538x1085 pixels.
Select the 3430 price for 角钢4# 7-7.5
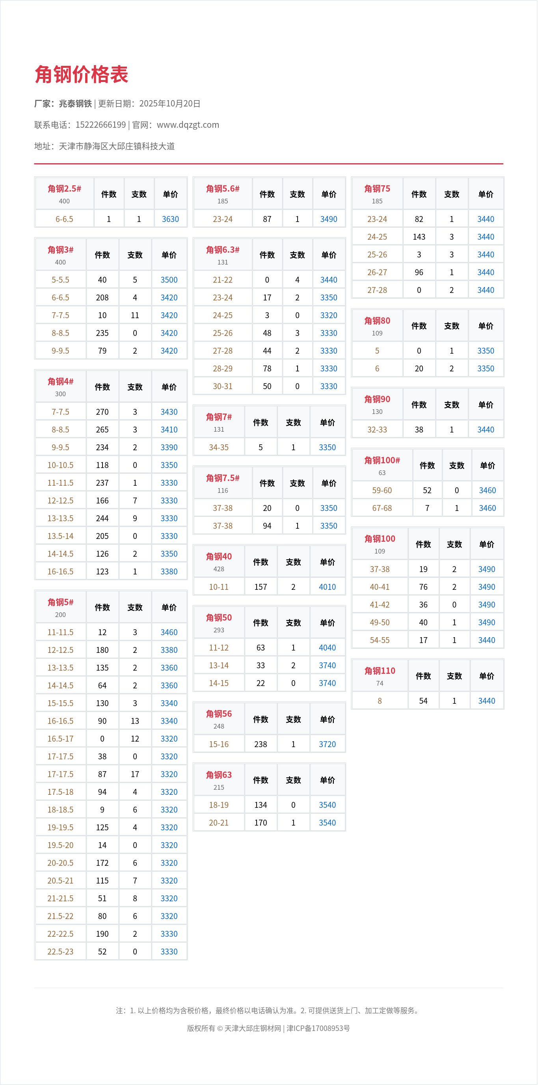coord(169,412)
